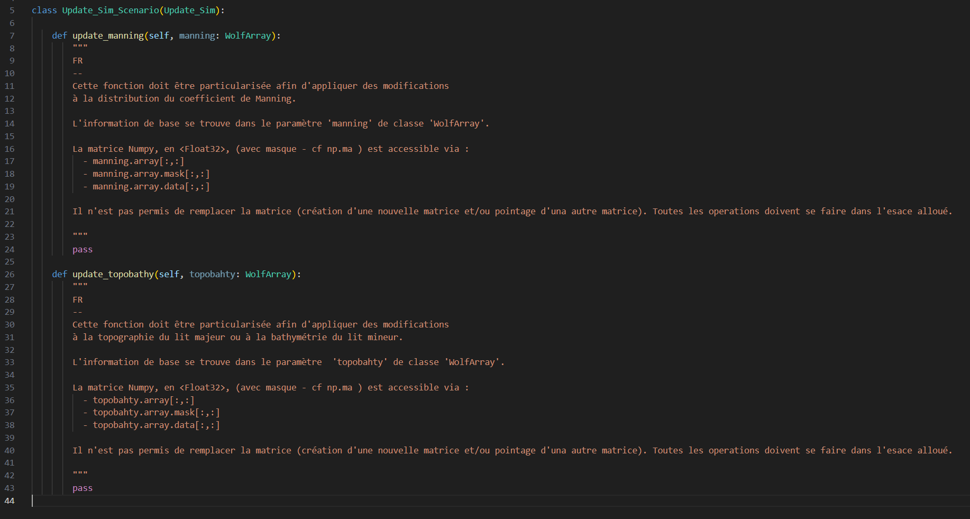
Task: Click the word 'Manning.' on line 12
Action: pyautogui.click(x=275, y=98)
